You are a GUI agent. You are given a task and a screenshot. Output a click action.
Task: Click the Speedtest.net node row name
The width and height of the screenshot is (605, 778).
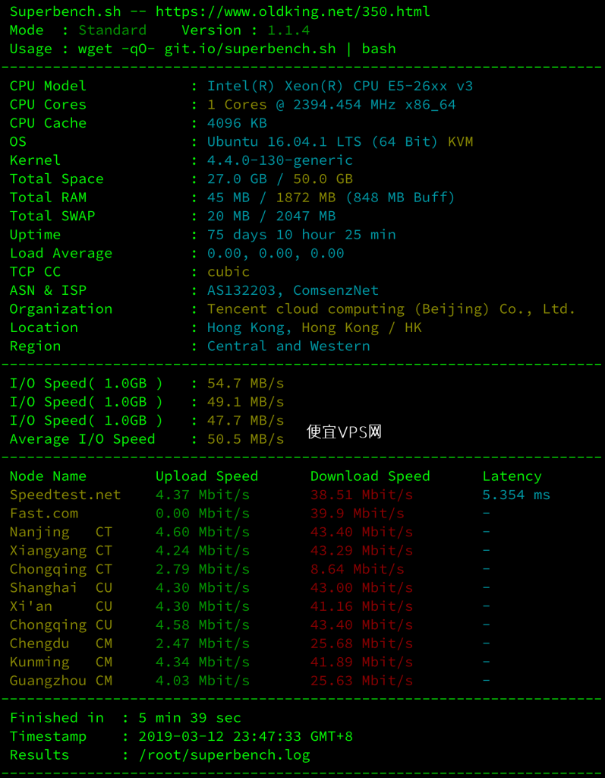pyautogui.click(x=65, y=495)
